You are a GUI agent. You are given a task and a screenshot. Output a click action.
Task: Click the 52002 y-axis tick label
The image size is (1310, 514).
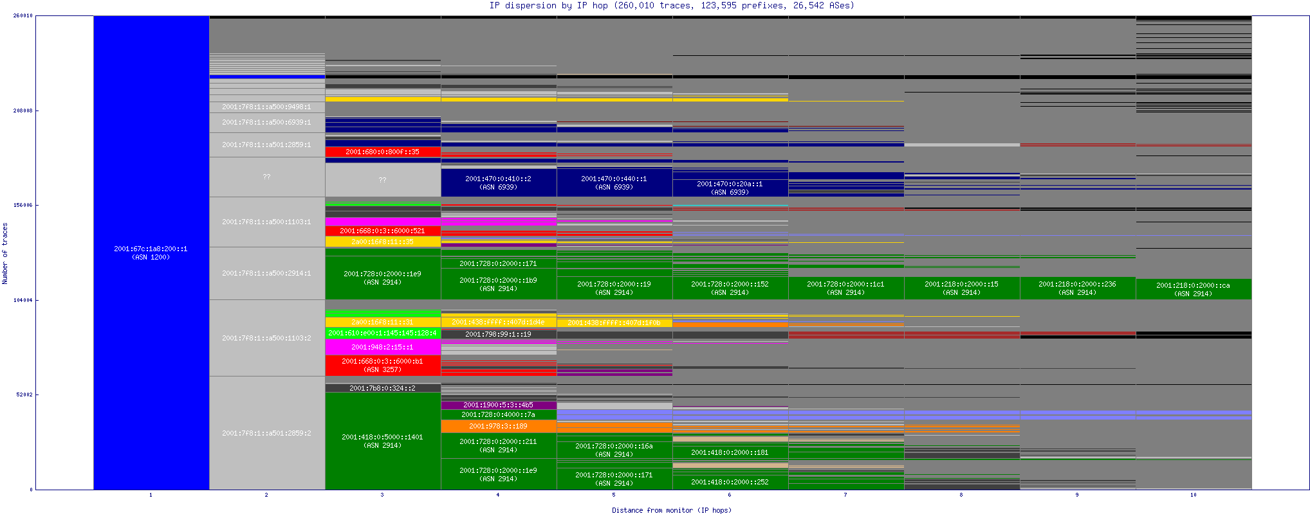[x=24, y=394]
